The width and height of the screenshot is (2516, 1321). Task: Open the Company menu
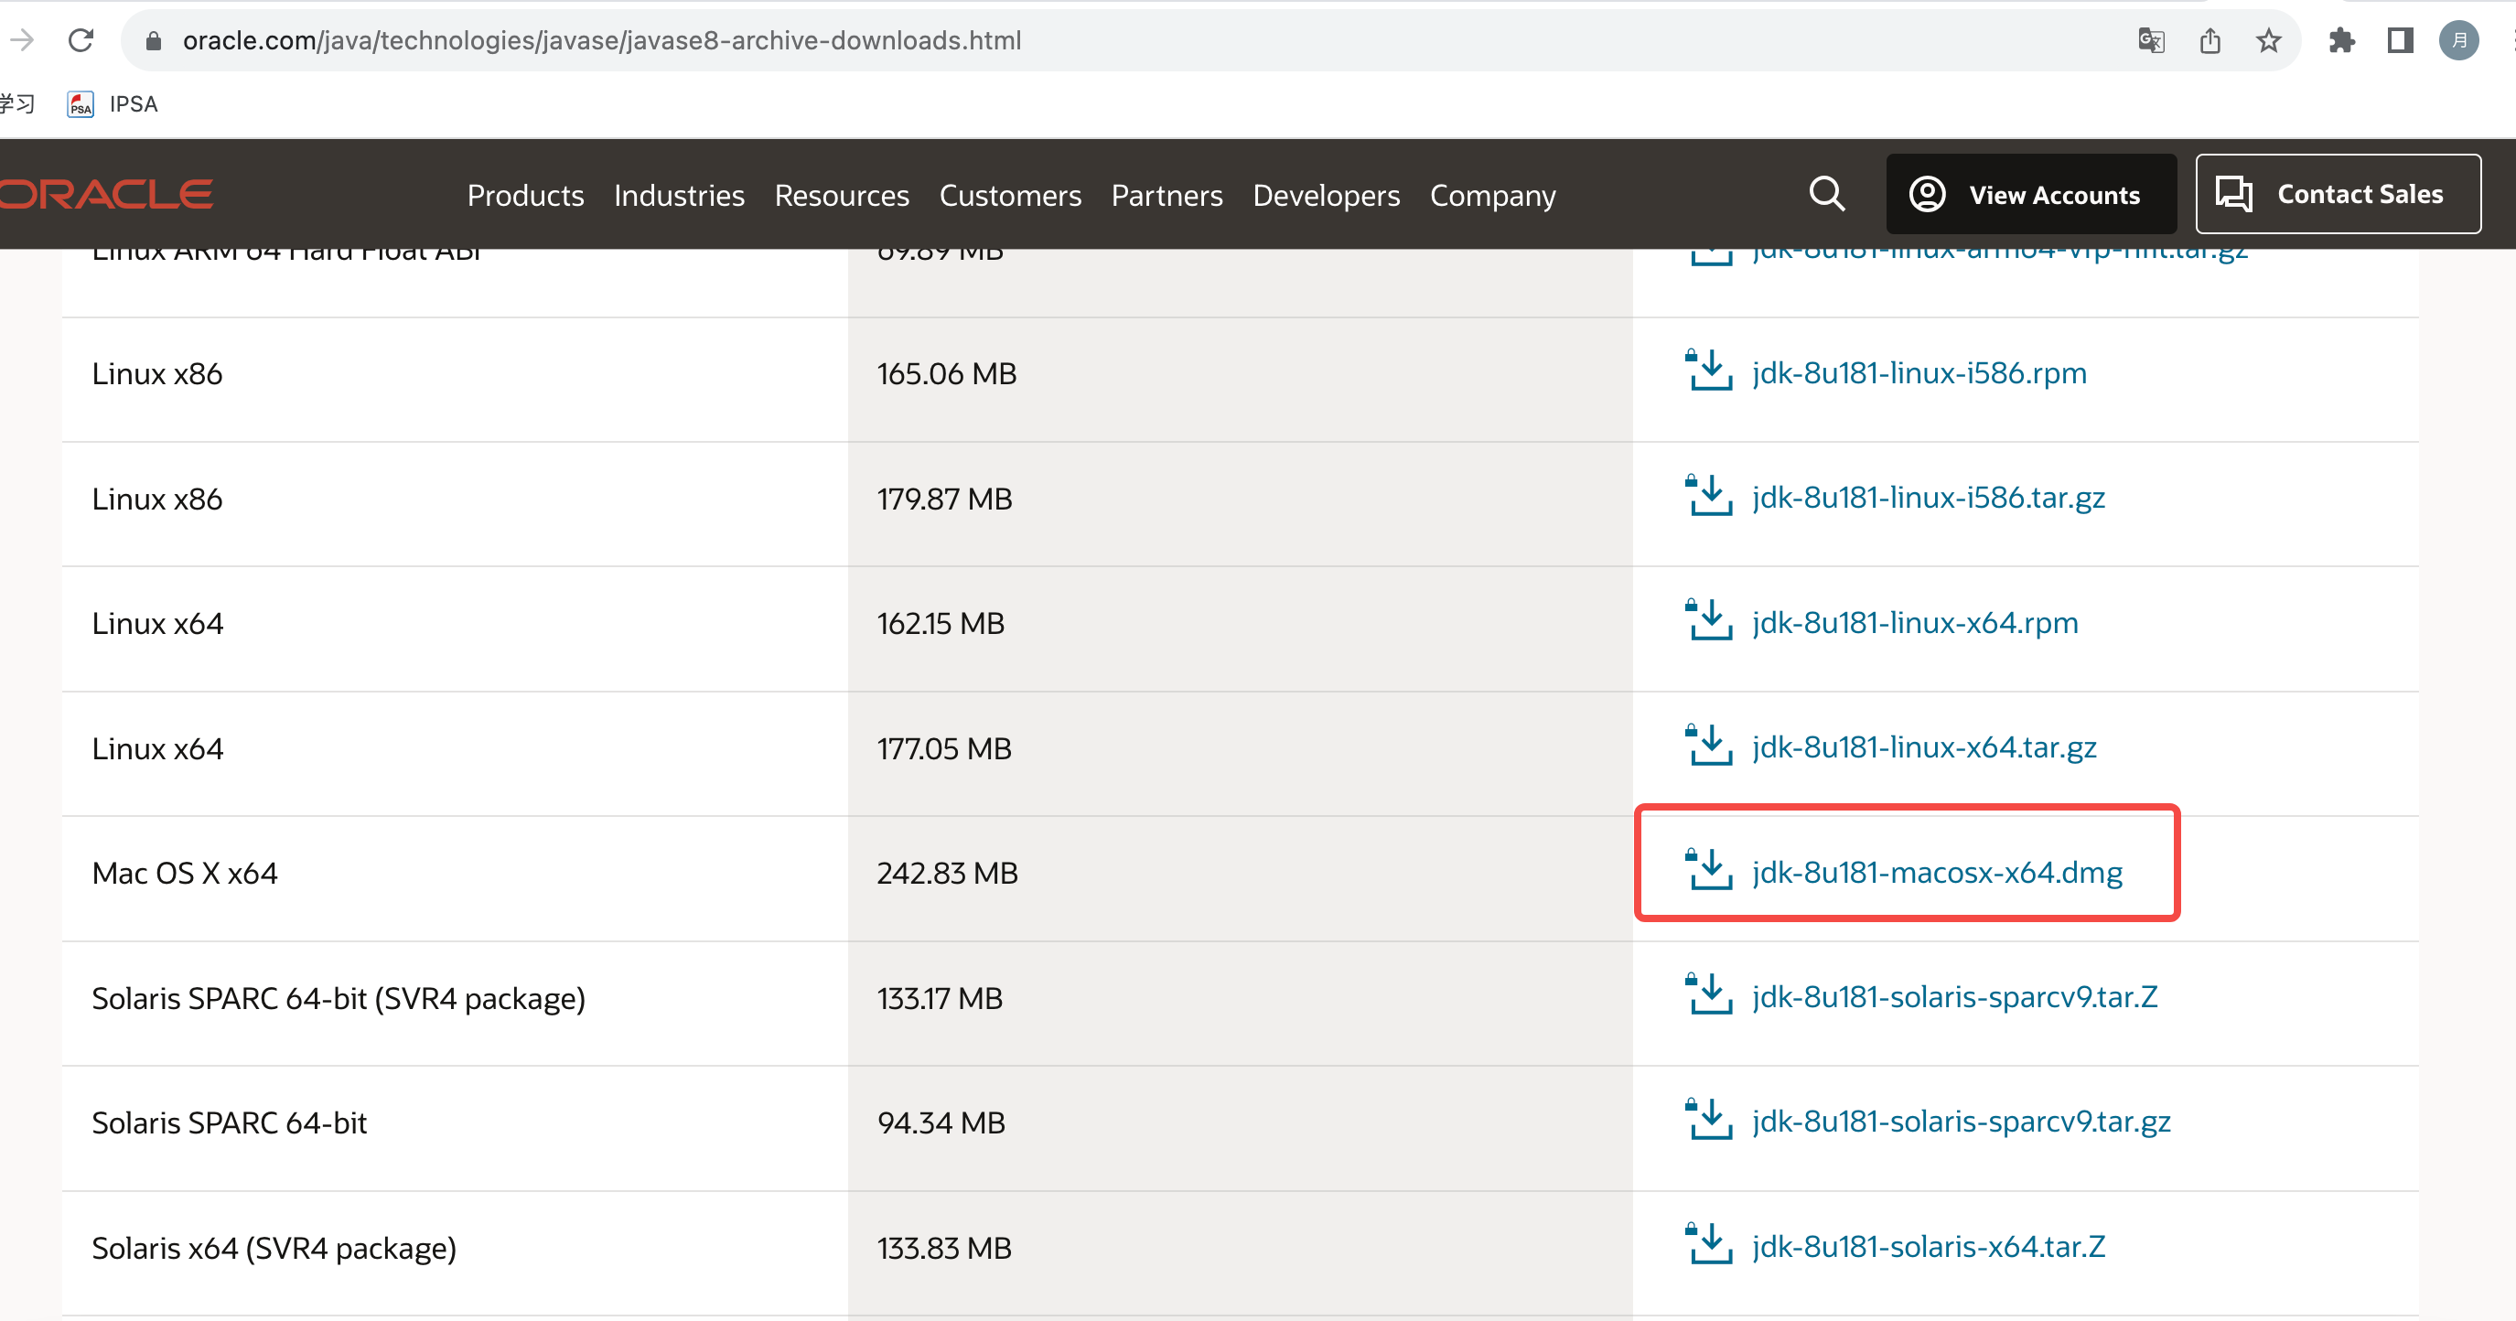pos(1492,195)
